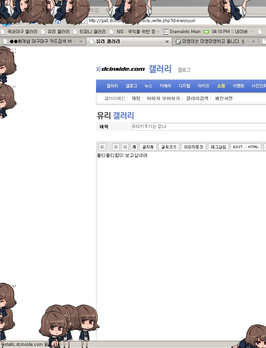Image resolution: width=266 pixels, height=348 pixels.
Task: Click favicon of 미영이는 tab
Action: pos(178,42)
